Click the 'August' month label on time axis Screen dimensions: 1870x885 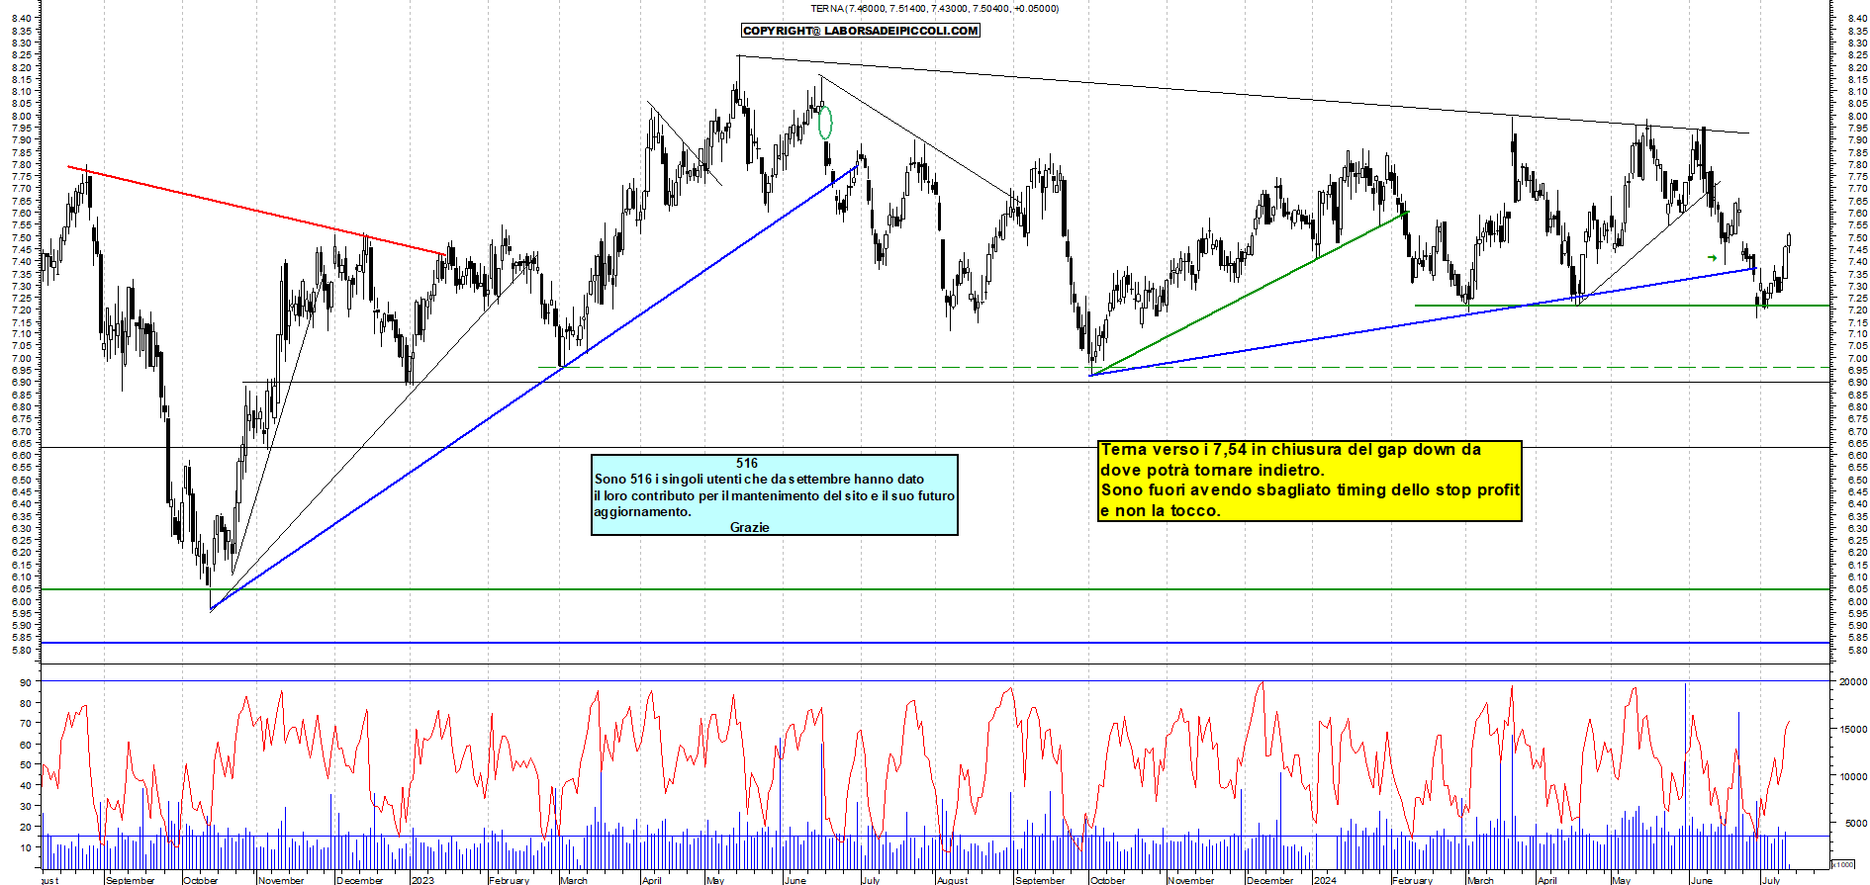(952, 880)
